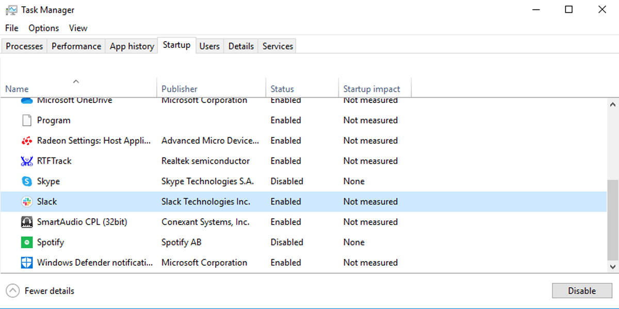
Task: Open the File menu
Action: (11, 28)
